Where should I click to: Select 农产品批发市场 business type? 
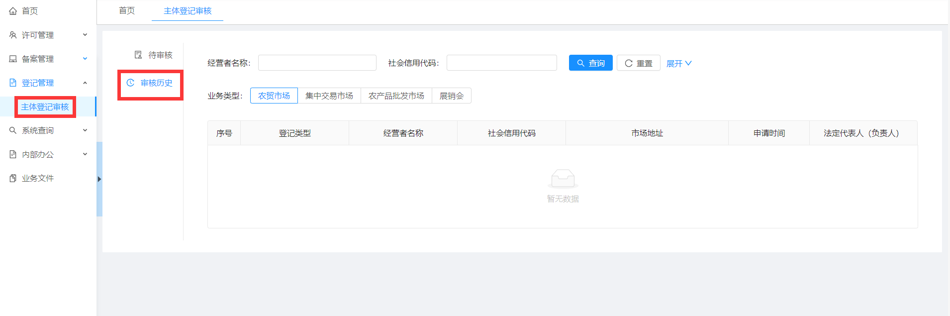[396, 96]
